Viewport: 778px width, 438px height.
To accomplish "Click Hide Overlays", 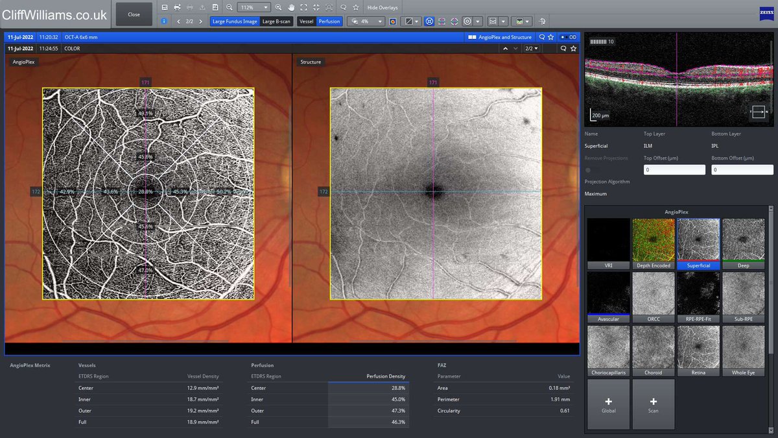I will pos(383,7).
